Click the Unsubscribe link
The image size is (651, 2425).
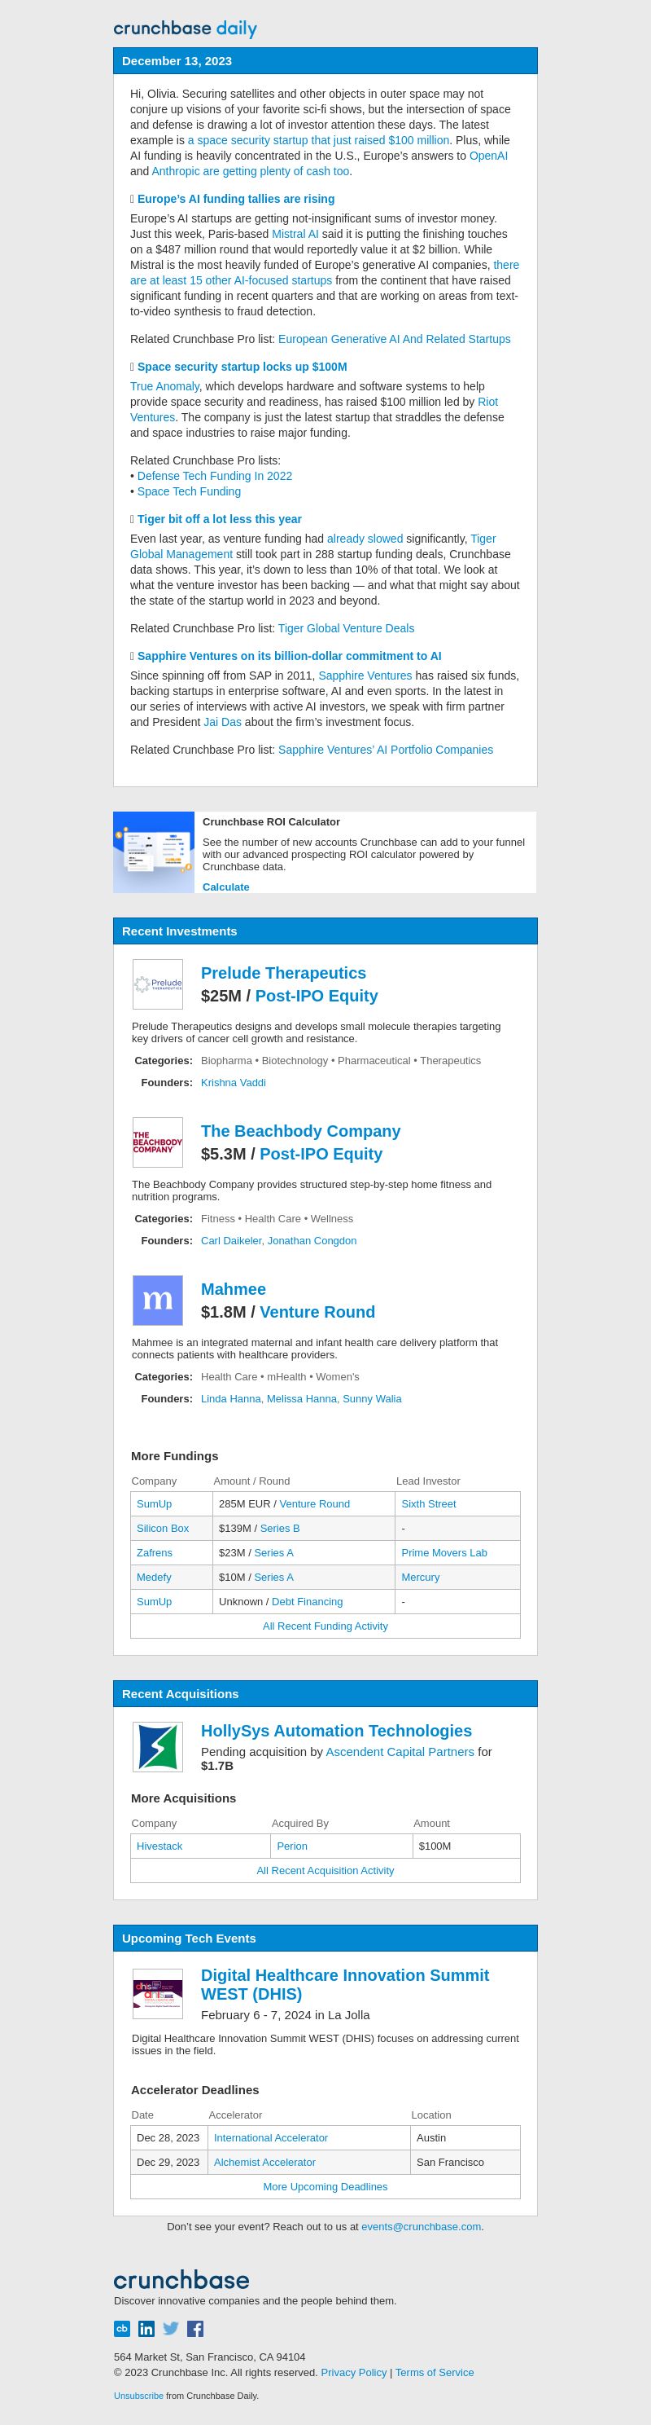coord(138,2395)
